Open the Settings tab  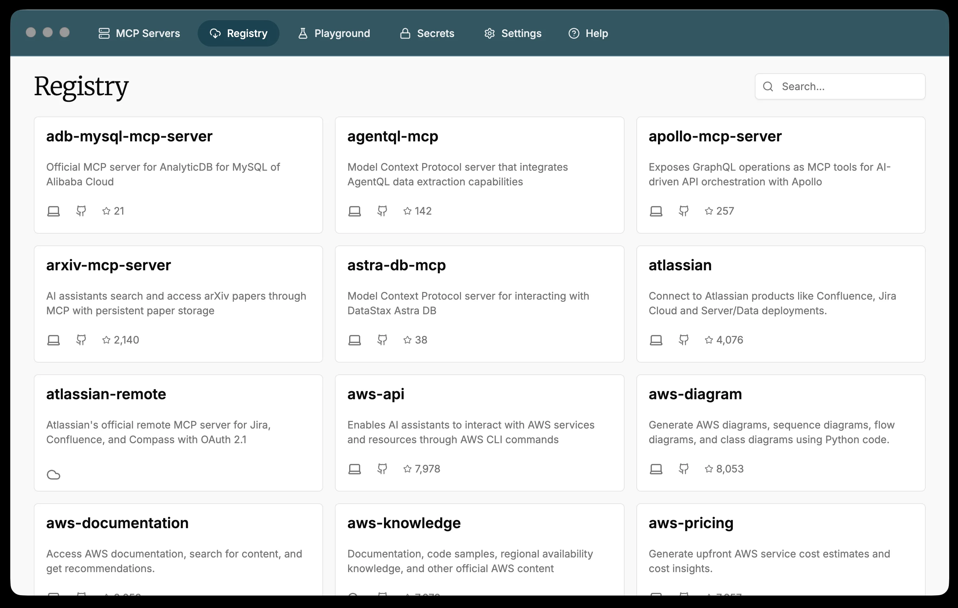point(513,33)
